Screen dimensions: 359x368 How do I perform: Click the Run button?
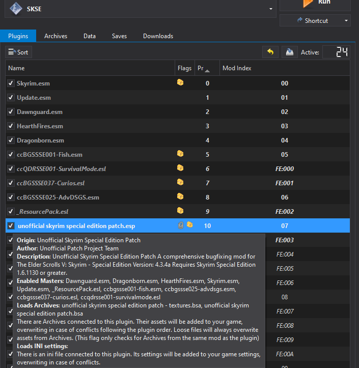(315, 4)
